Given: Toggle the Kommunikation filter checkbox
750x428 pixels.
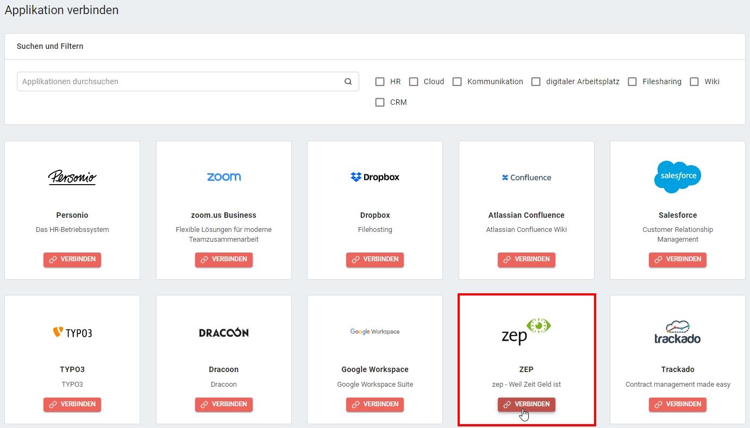Looking at the screenshot, I should [457, 81].
